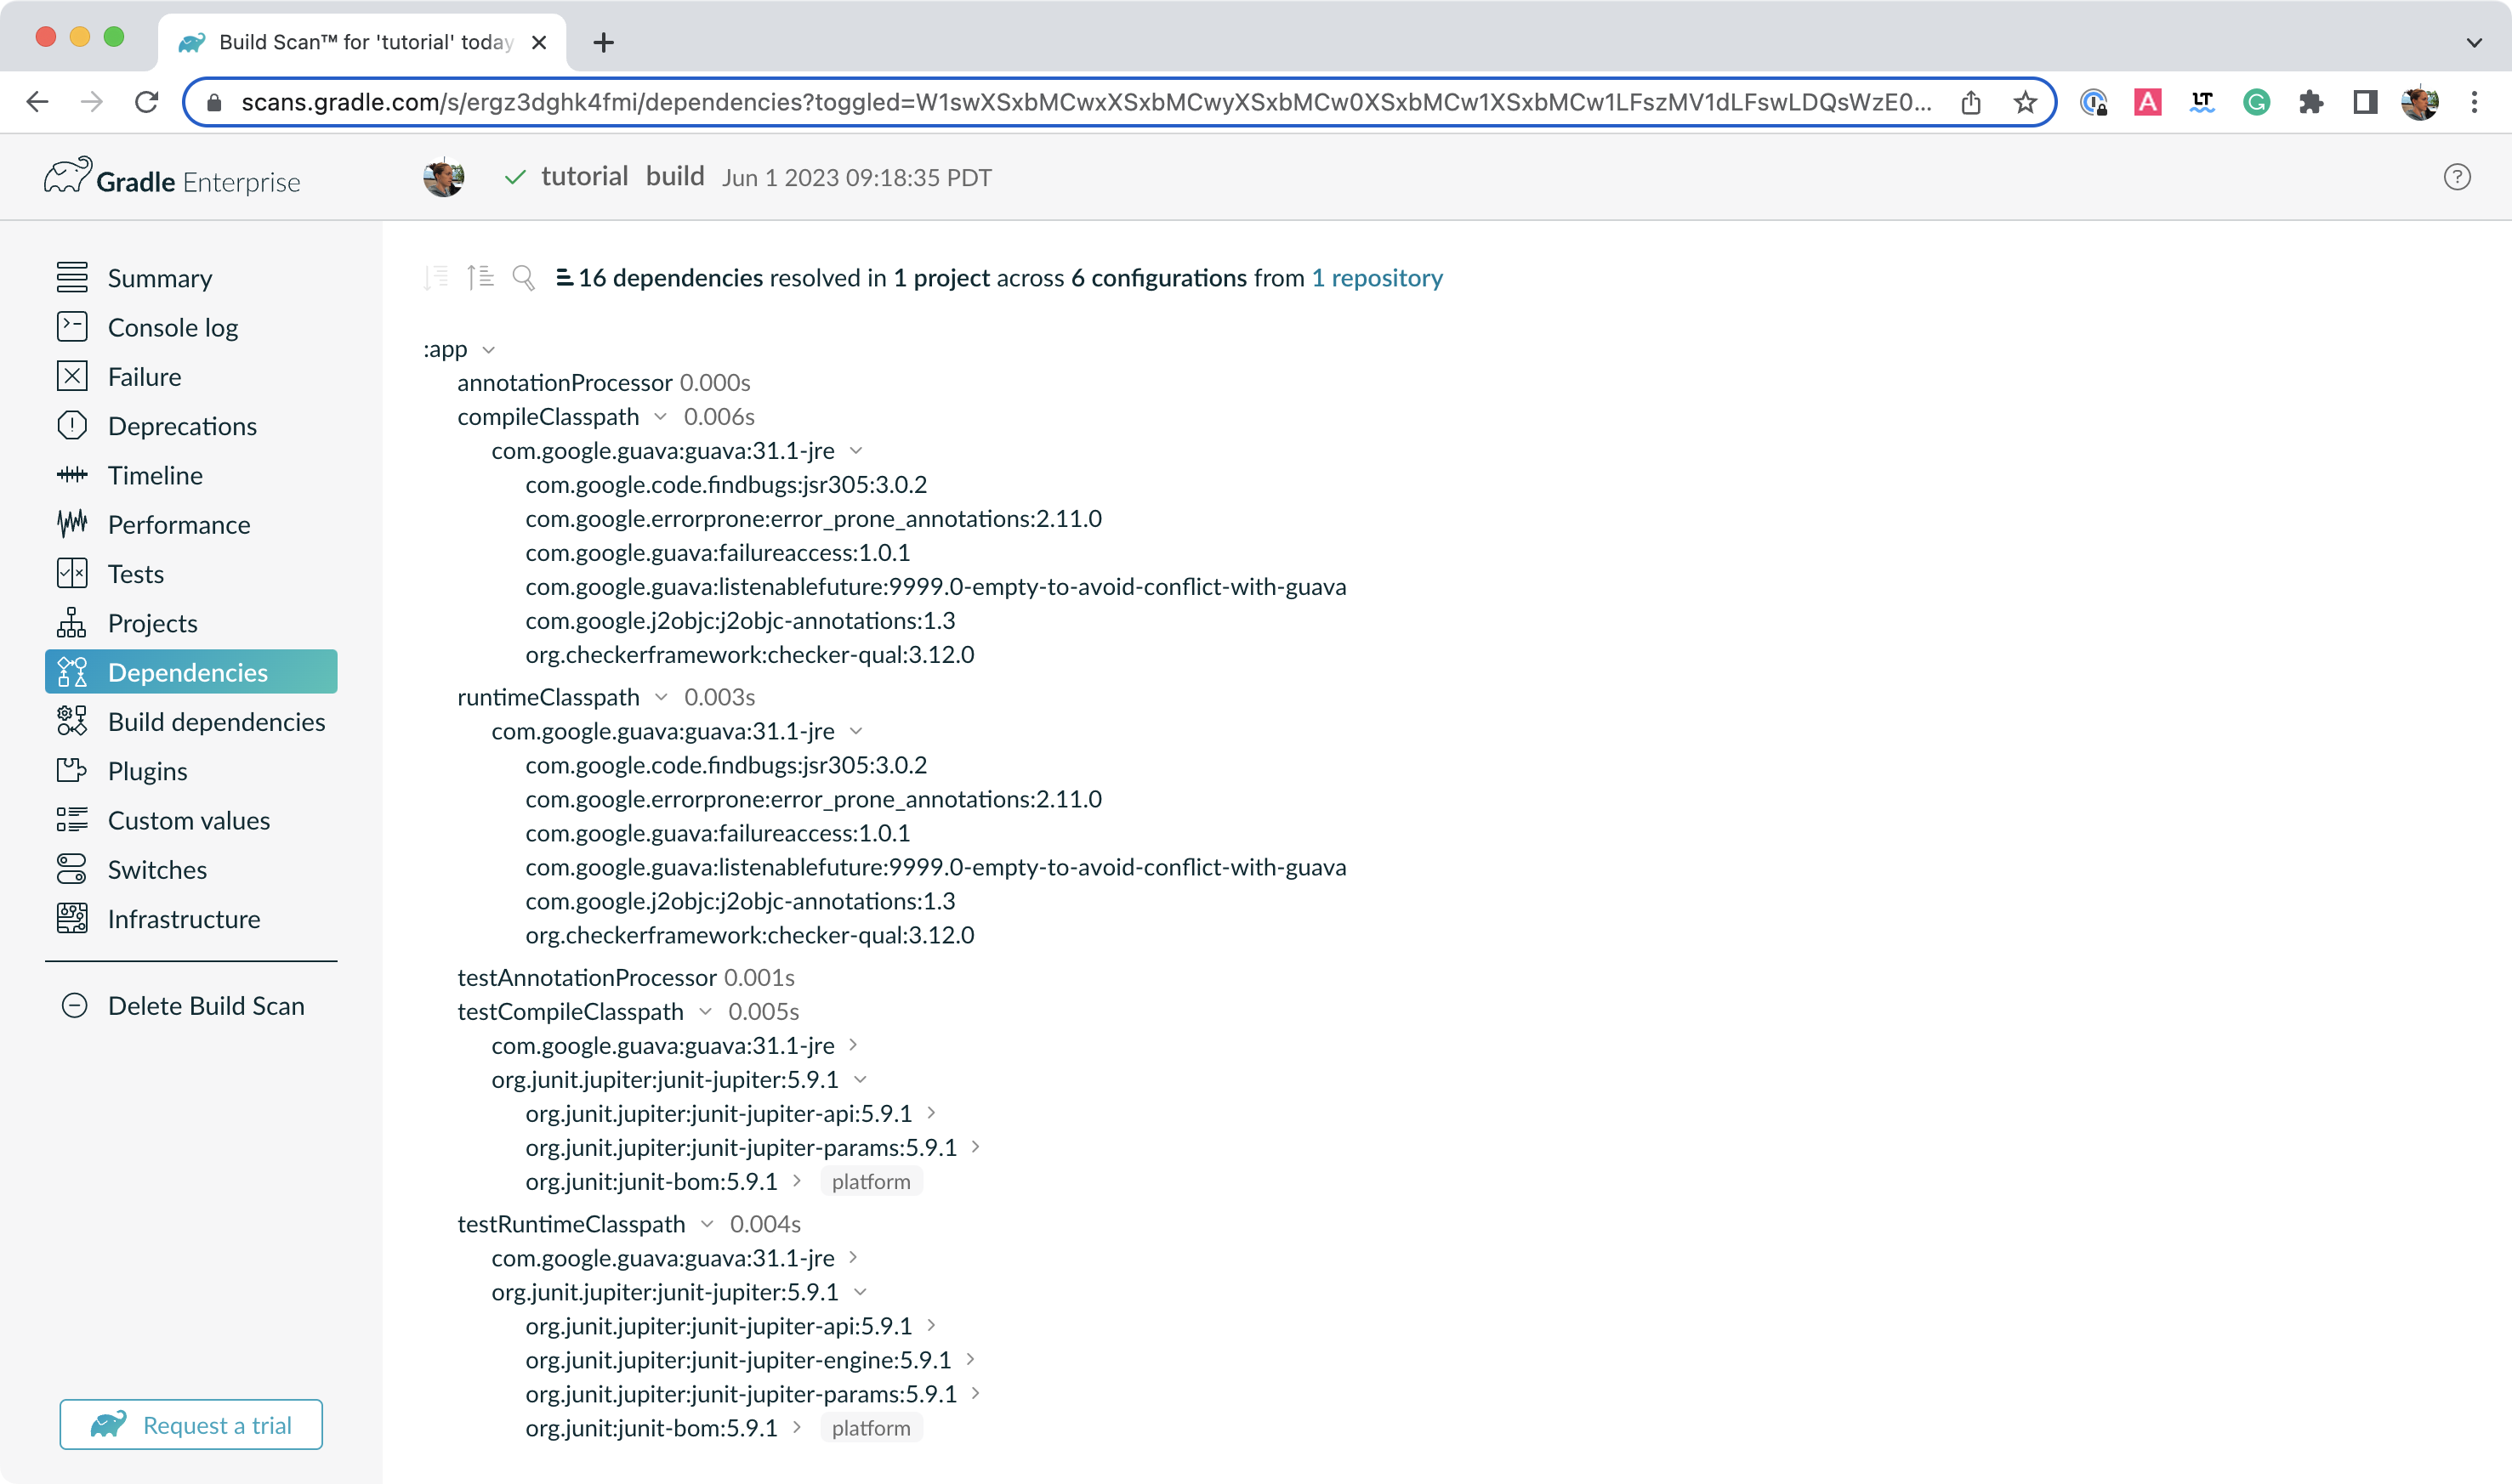Click j2objc-annotations:1.3 under compileClasspath
The width and height of the screenshot is (2512, 1484).
(x=739, y=621)
